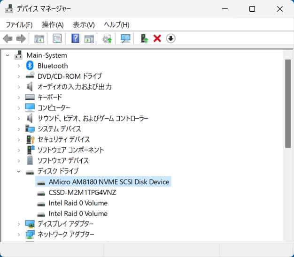Collapse the ディスク ドライブ category
The image size is (294, 257).
pos(19,171)
